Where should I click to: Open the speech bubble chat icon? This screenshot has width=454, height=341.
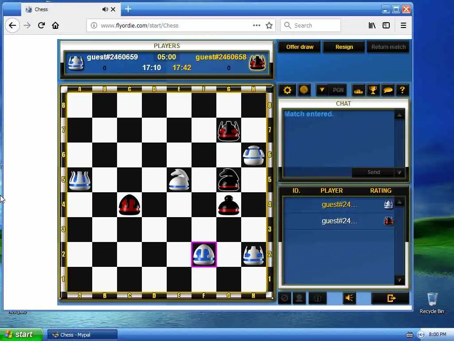[x=387, y=90]
